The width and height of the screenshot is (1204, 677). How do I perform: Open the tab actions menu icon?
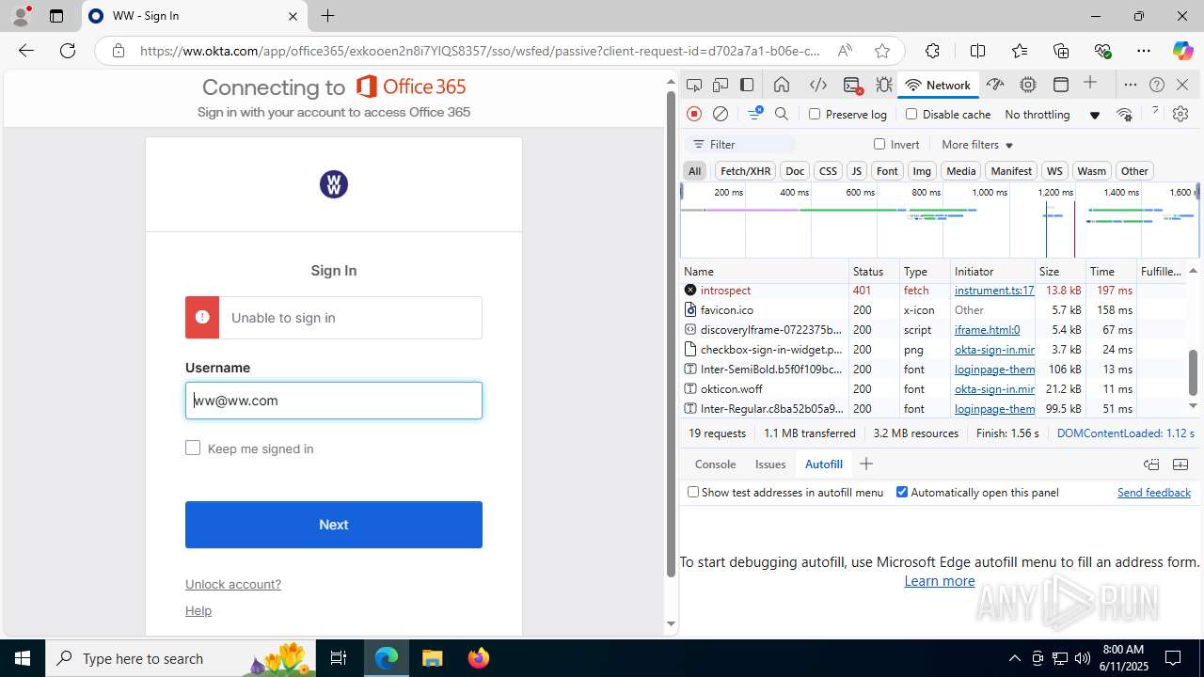point(56,16)
